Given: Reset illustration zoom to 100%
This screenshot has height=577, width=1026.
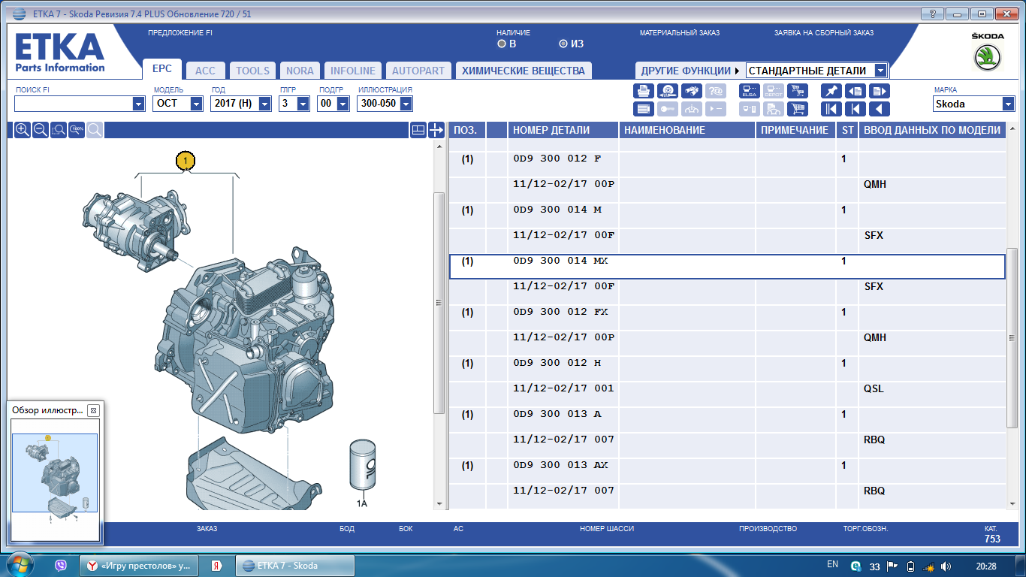Looking at the screenshot, I should click(x=77, y=130).
